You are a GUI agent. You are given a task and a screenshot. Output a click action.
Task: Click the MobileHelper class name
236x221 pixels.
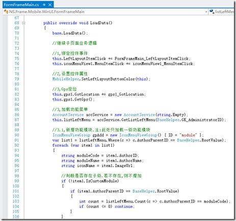[x=66, y=79]
